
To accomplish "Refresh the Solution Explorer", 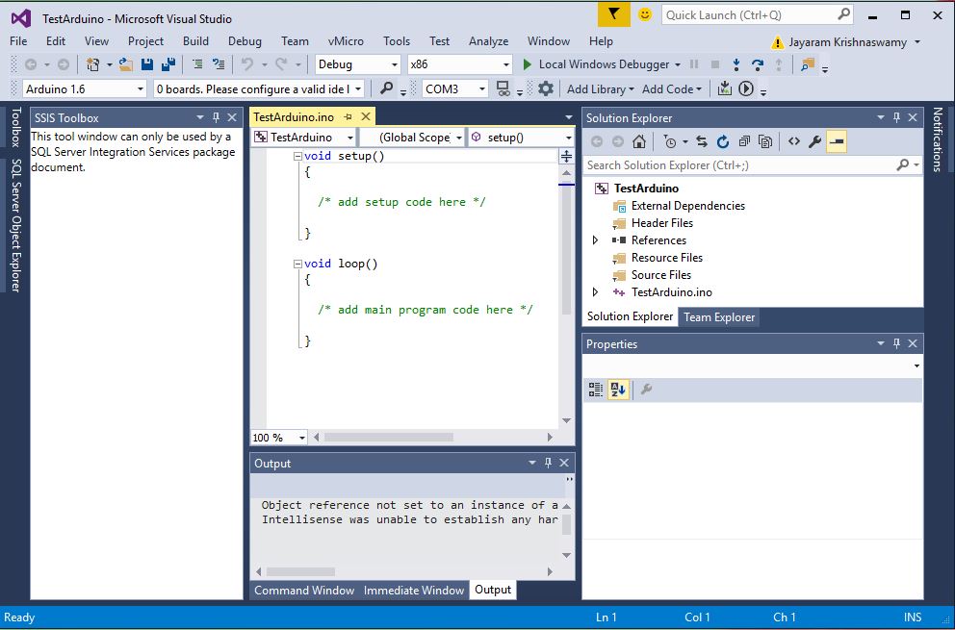I will [722, 140].
